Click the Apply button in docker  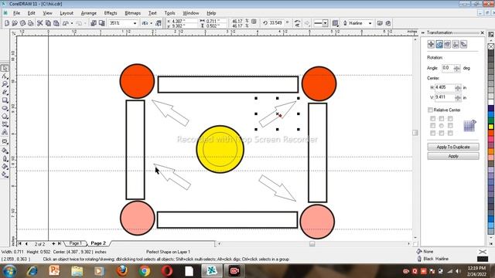tap(453, 156)
